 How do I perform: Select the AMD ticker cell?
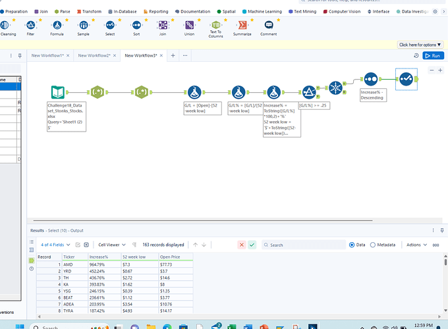(75, 265)
